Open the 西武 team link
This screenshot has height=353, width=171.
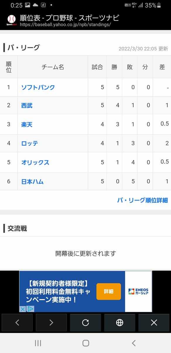[x=27, y=105]
